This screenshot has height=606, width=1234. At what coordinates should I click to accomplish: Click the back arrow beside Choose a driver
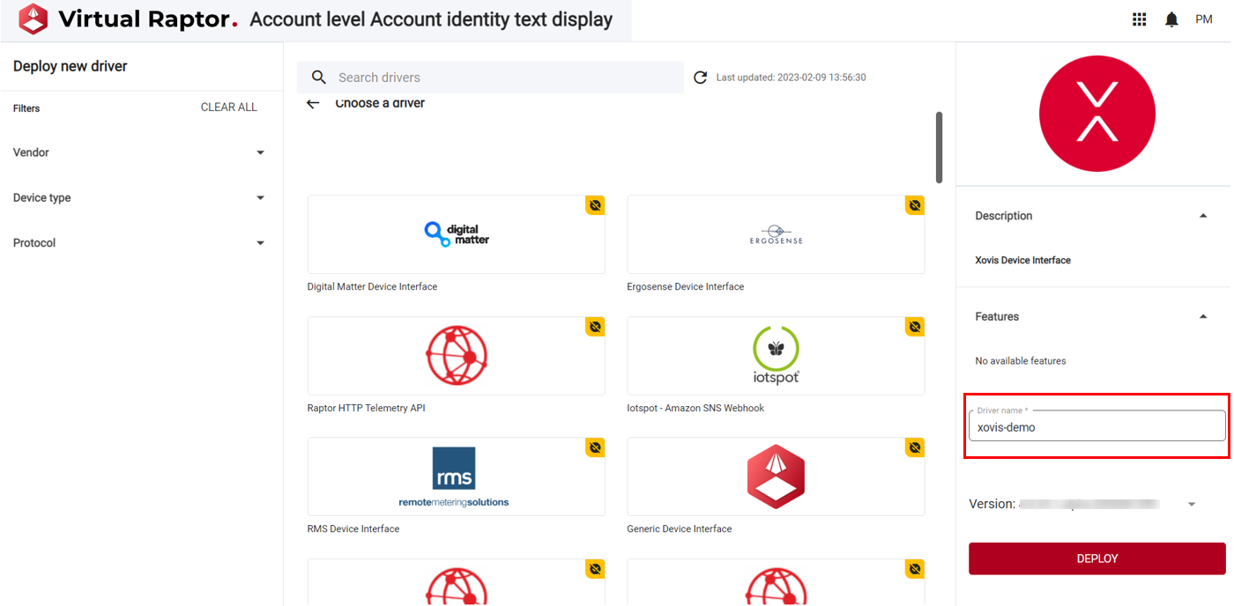[314, 103]
